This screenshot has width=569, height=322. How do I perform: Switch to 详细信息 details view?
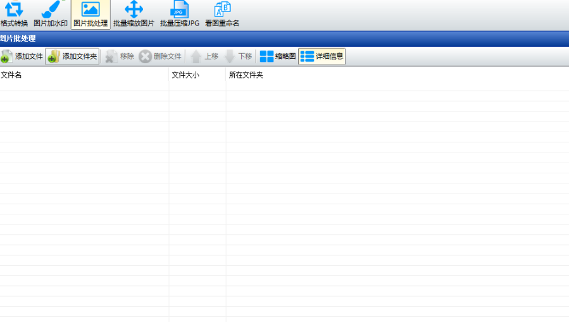(322, 56)
